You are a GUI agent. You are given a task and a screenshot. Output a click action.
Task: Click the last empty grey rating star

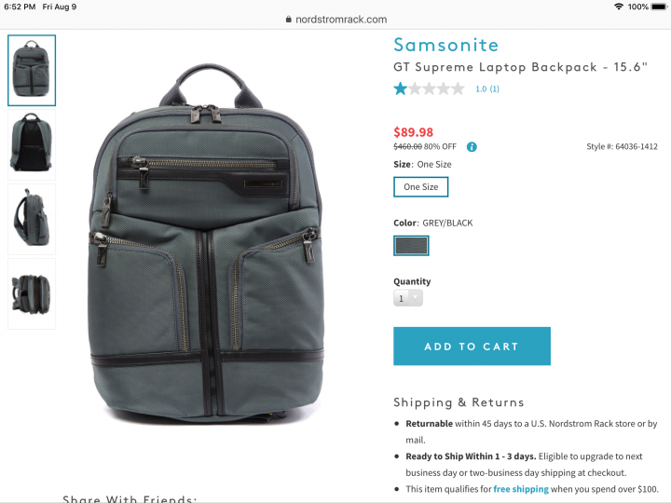coord(458,88)
